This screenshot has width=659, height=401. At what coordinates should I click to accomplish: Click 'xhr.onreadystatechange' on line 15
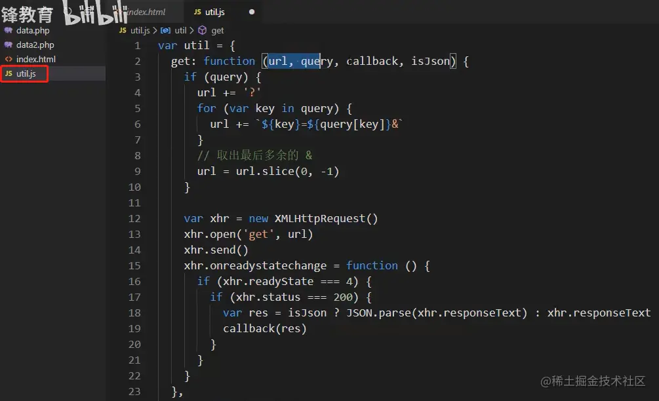255,266
